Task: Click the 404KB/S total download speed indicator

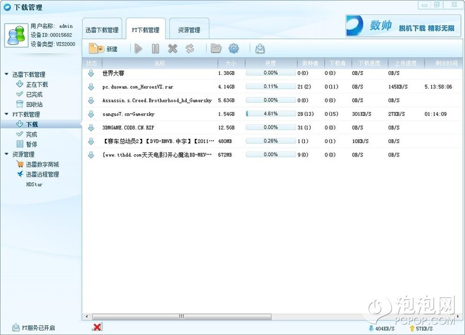Action: [382, 328]
